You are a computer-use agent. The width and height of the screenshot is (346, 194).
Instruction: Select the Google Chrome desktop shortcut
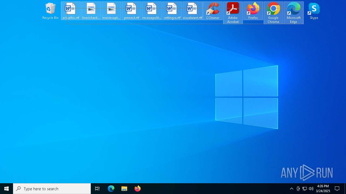click(x=274, y=13)
